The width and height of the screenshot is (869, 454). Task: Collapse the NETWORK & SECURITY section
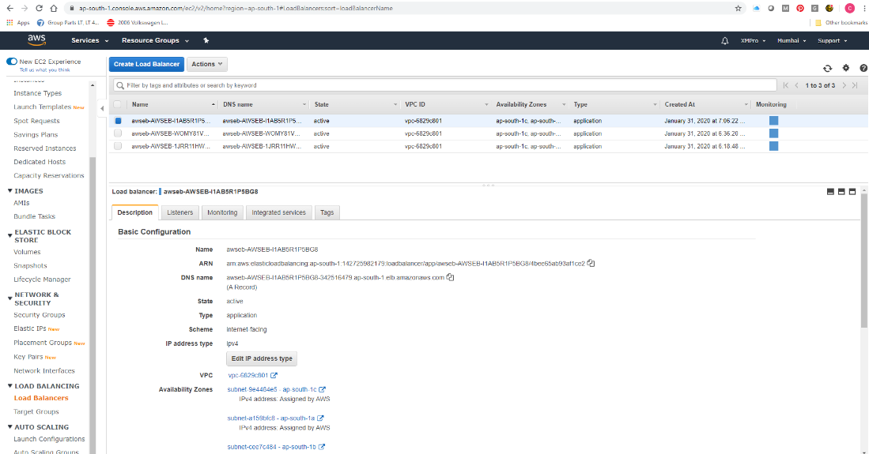click(10, 298)
